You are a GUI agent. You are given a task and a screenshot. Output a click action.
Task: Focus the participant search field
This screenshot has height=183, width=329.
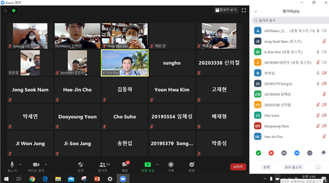(291, 20)
